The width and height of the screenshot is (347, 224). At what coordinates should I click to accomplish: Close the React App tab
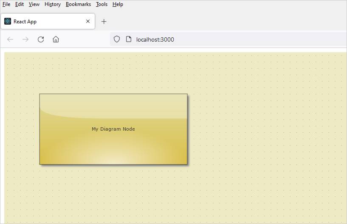point(88,21)
